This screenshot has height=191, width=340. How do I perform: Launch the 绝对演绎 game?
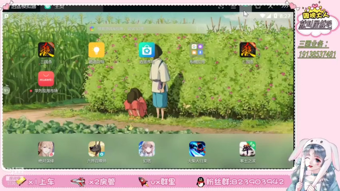tap(46, 149)
